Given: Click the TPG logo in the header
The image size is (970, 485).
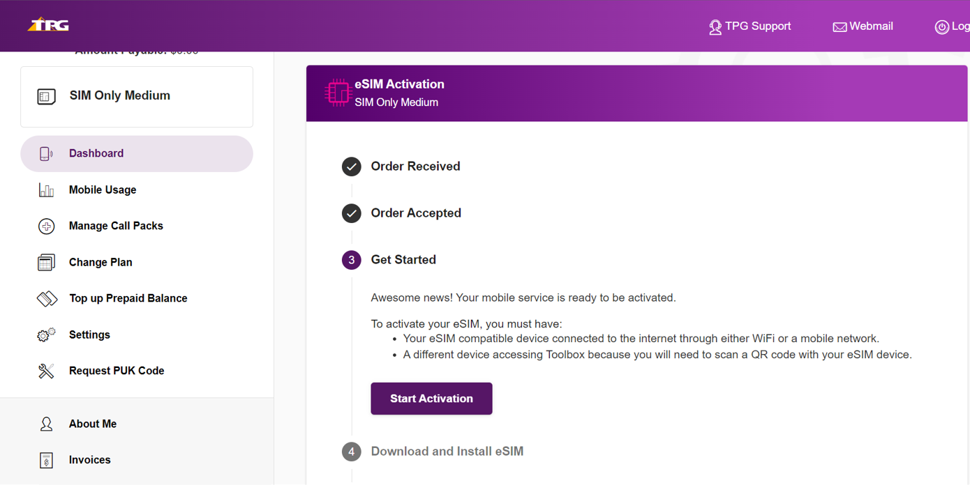Looking at the screenshot, I should click(47, 23).
